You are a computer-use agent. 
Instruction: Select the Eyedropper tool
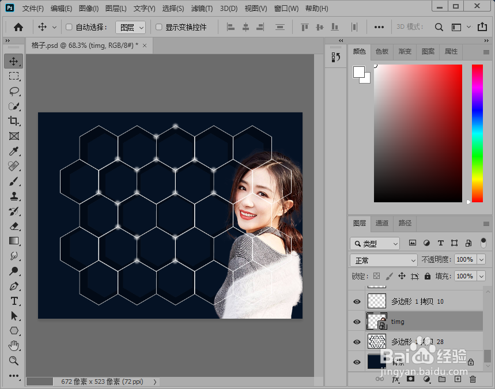[14, 151]
